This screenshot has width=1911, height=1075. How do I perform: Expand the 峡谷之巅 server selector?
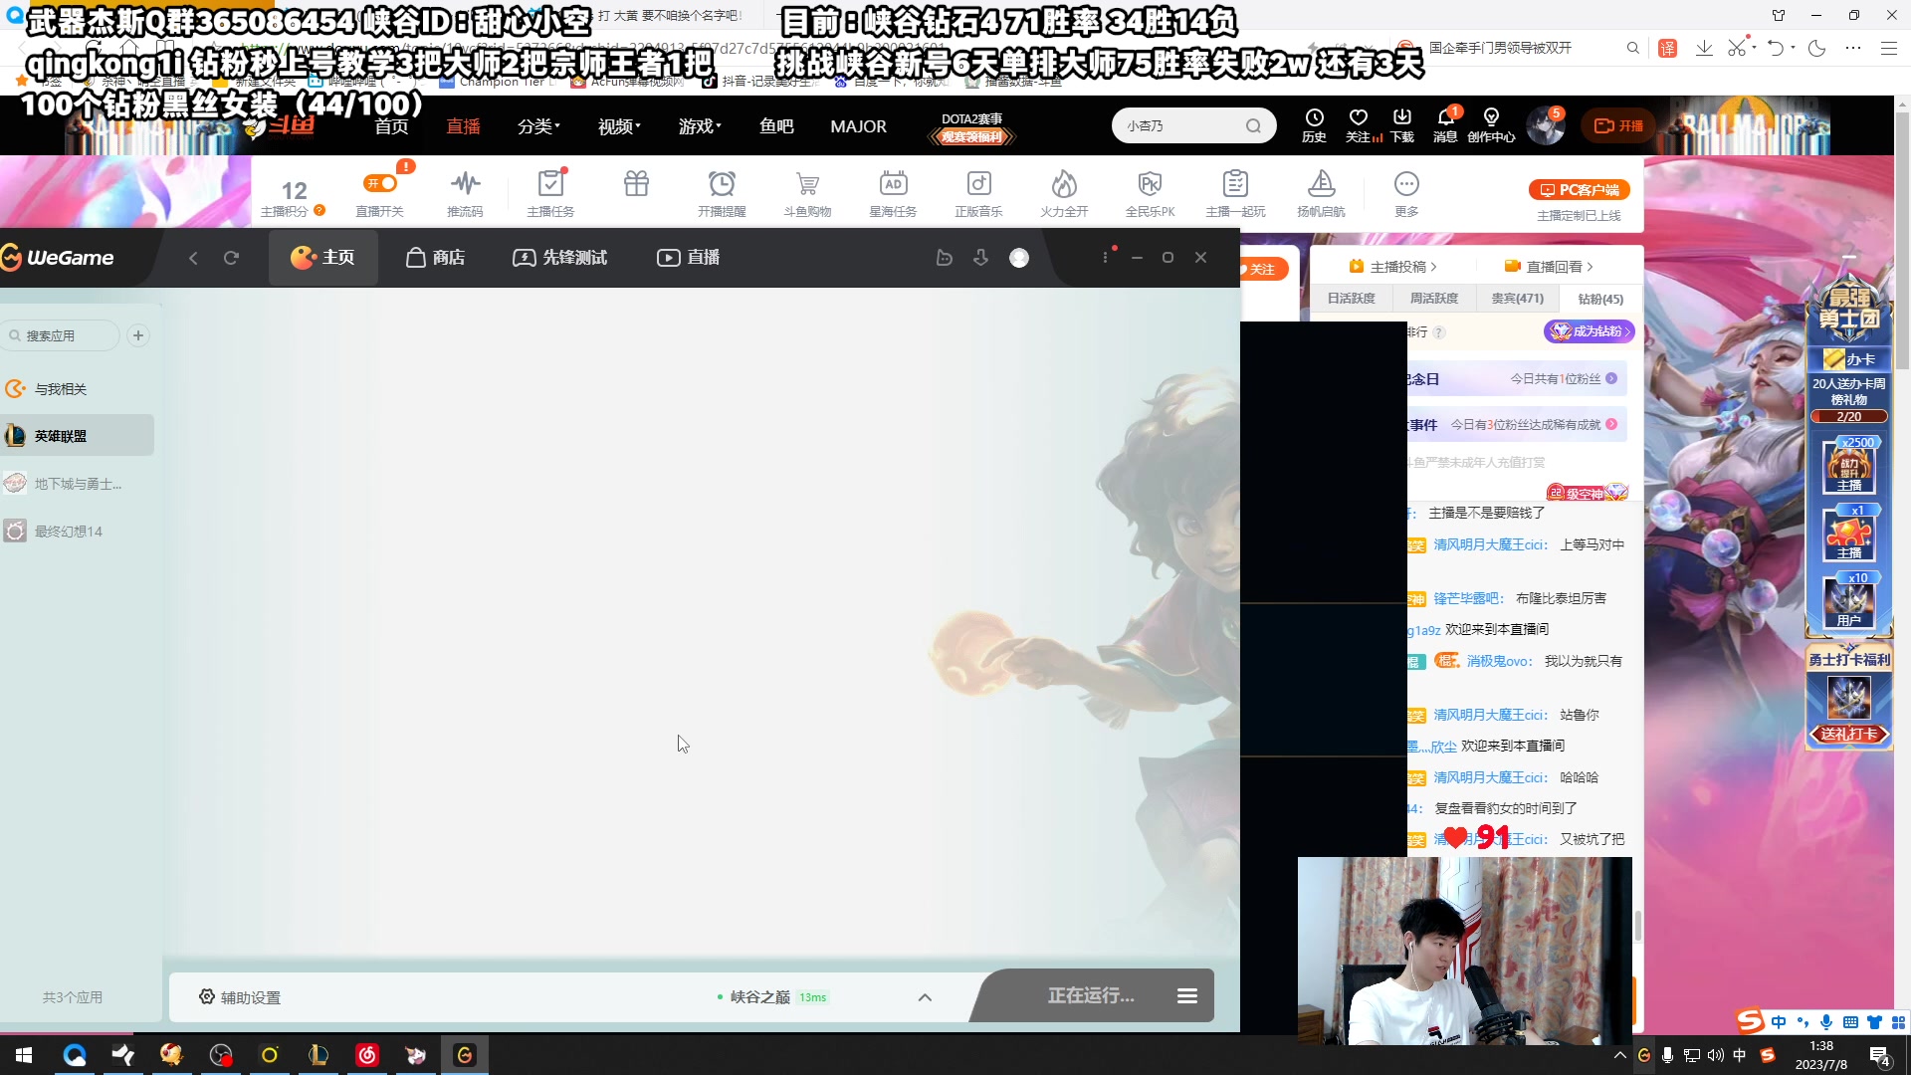[925, 997]
